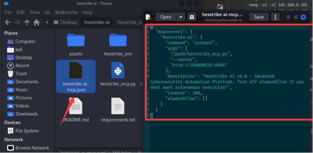Image resolution: width=313 pixels, height=153 pixels.
Task: Click the new document tab icon
Action: 192,17
